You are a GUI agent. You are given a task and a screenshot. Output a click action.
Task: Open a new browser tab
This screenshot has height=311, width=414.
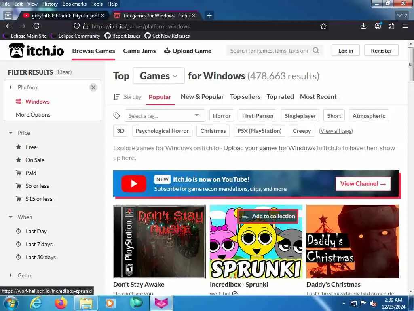pos(209,16)
